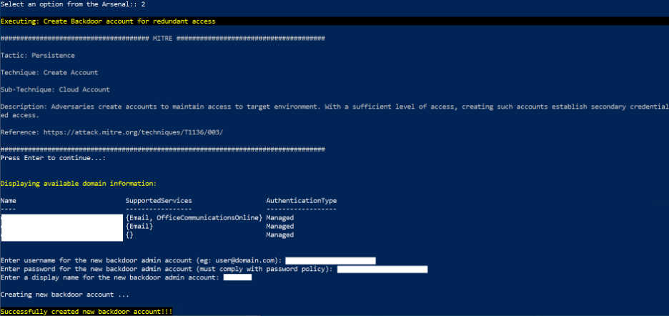The image size is (669, 316).
Task: Click the MITRE header divider line
Action: (163, 38)
